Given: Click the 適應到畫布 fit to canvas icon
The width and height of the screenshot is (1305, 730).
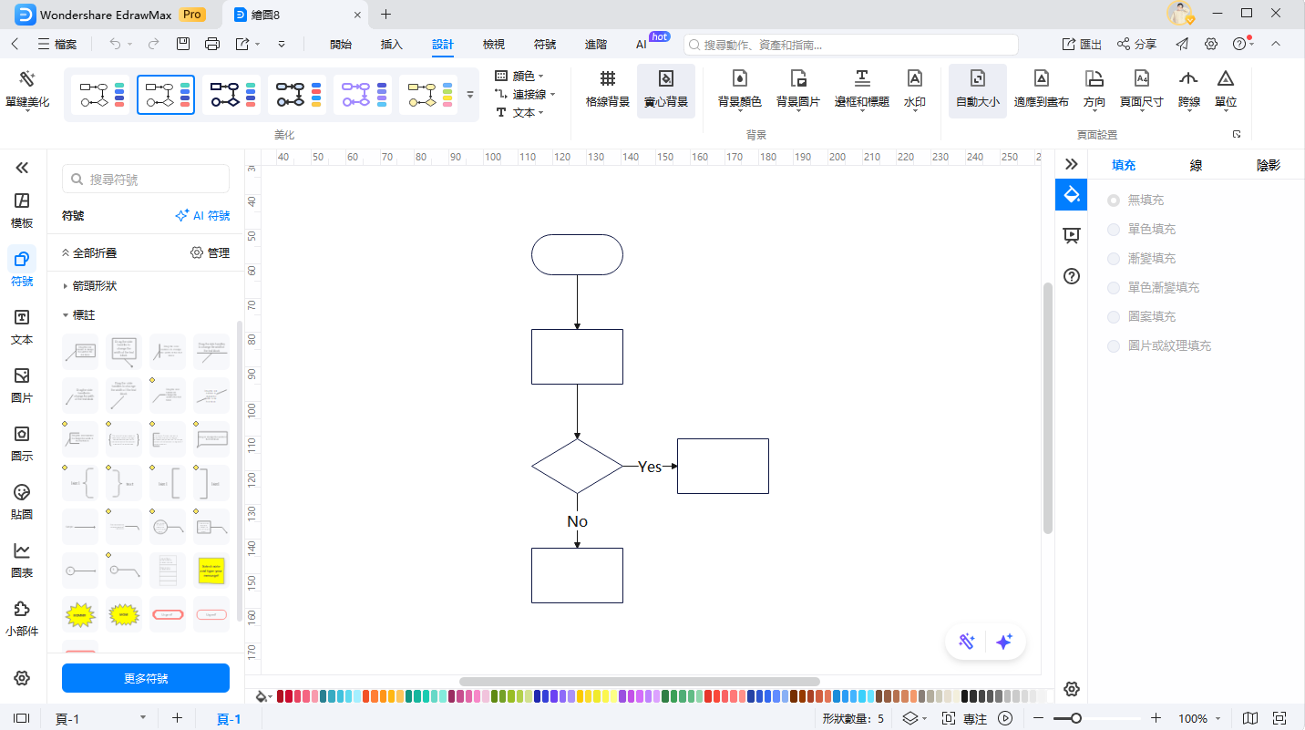Looking at the screenshot, I should [1041, 89].
